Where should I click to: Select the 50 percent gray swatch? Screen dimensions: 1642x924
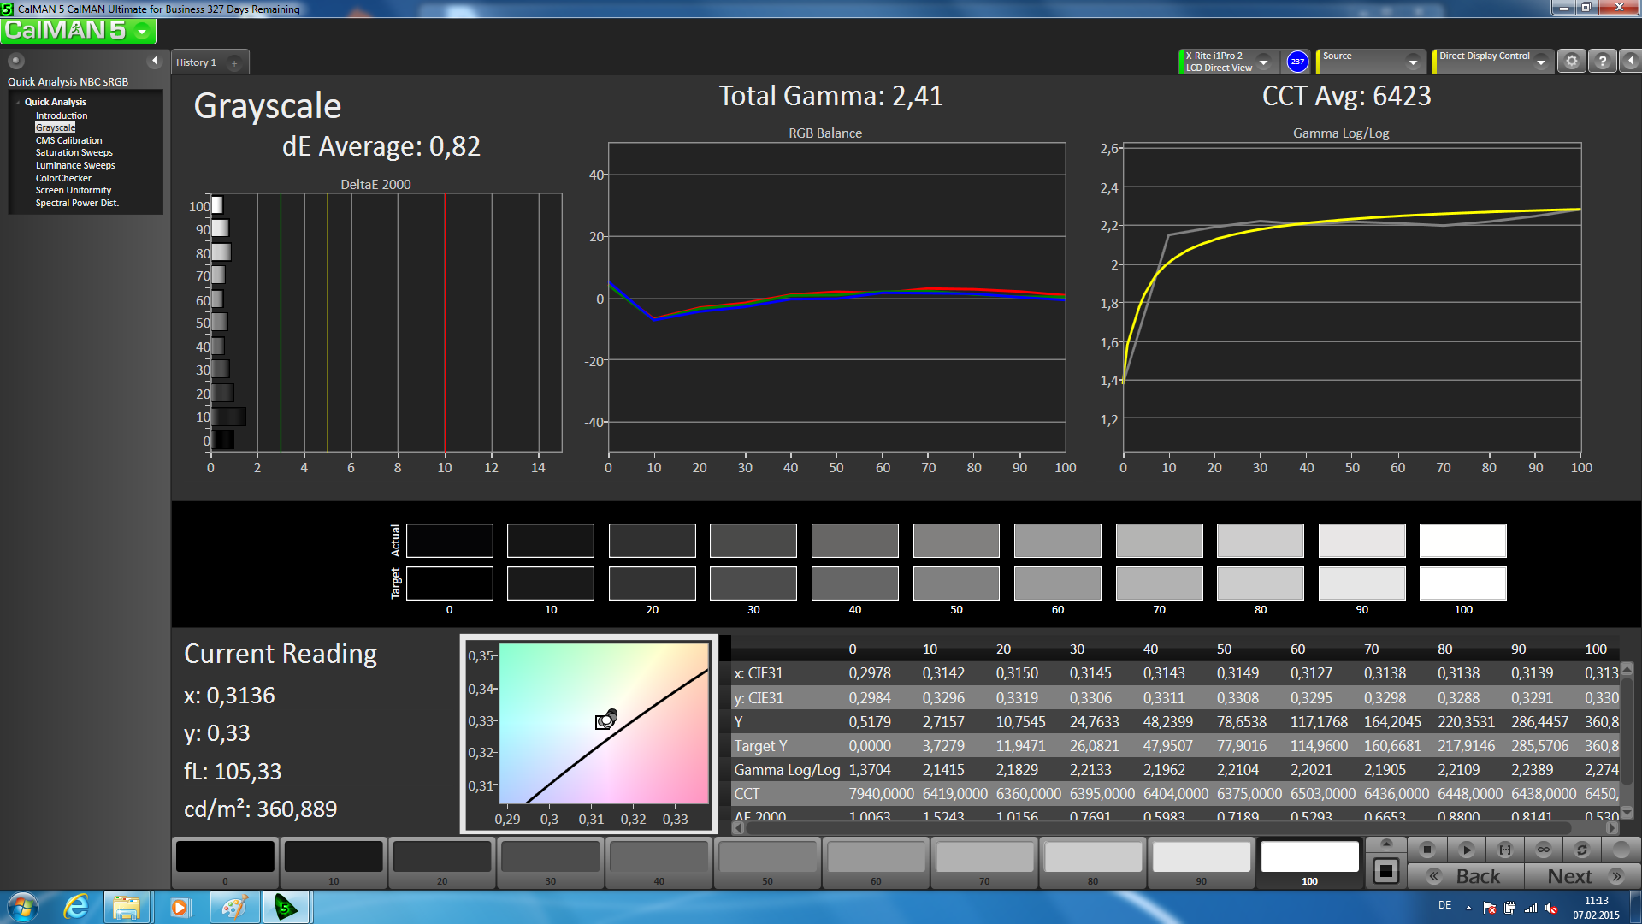(767, 858)
